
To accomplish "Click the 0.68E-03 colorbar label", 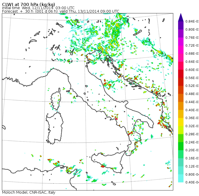I will tap(192, 54).
